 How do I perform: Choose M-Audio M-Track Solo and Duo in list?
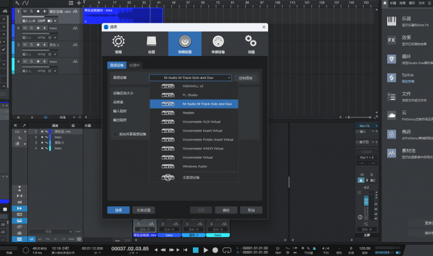click(194, 104)
